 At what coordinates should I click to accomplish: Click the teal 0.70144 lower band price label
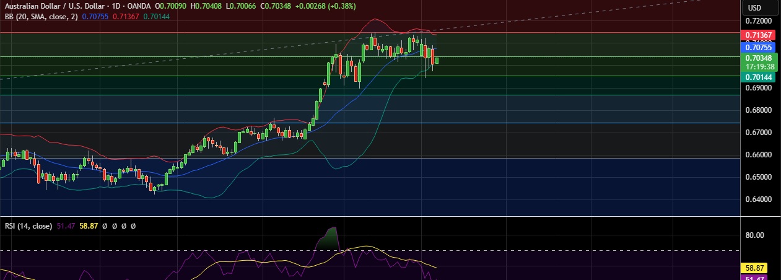point(758,77)
